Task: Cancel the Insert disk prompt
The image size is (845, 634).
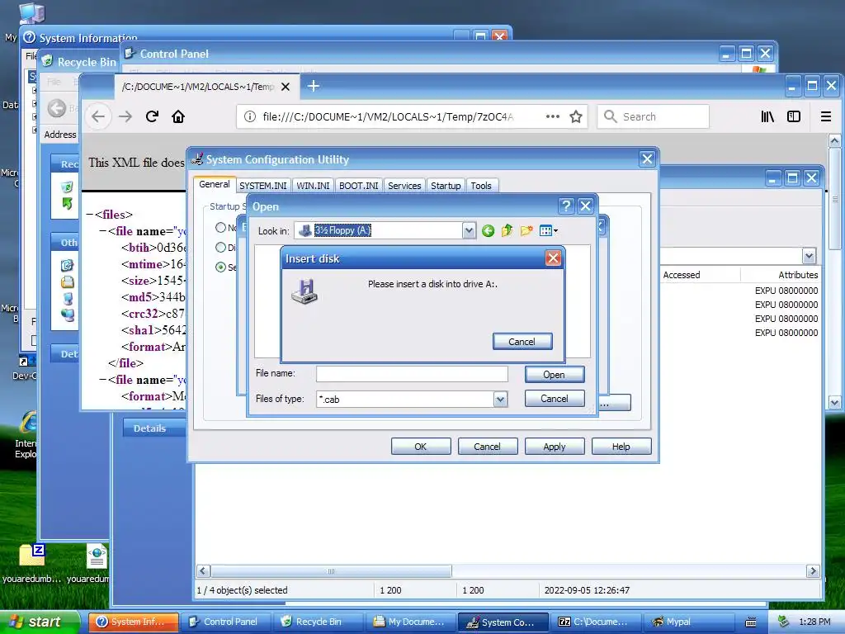Action: pyautogui.click(x=522, y=342)
